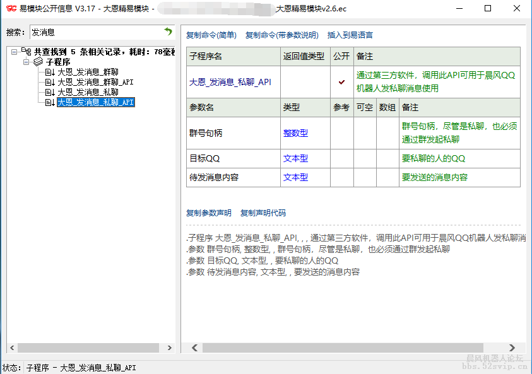Click the icon beside 大恩_发消息_群聊_API
This screenshot has height=374, width=532.
[x=50, y=82]
